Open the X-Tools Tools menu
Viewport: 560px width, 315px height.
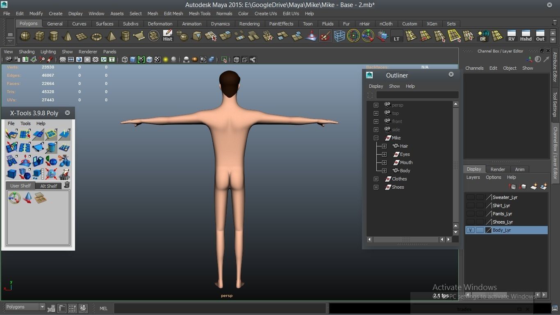click(x=25, y=123)
